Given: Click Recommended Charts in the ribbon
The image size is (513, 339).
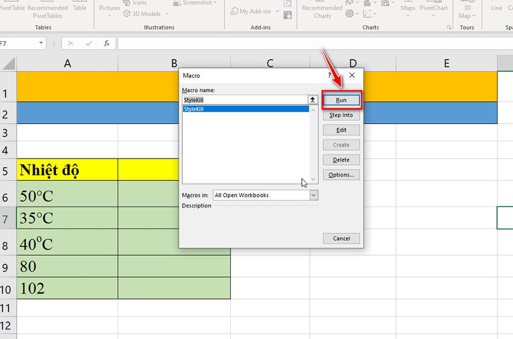Looking at the screenshot, I should point(322,10).
